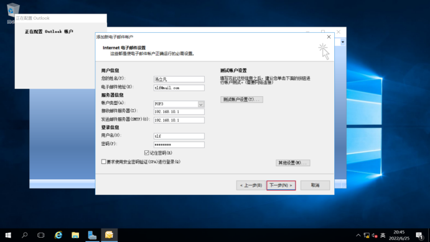The image size is (430, 242).
Task: Open Server Manager taskbar icon
Action: [x=92, y=235]
